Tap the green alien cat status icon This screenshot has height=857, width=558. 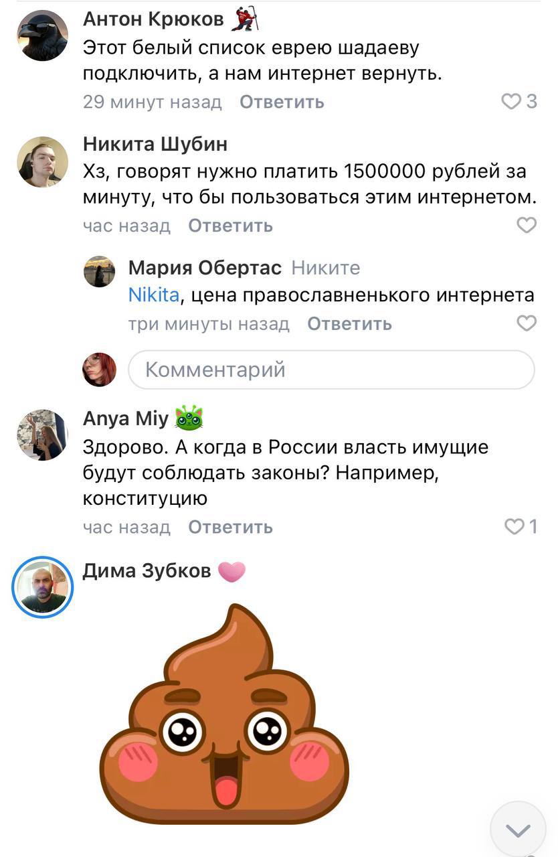coord(189,419)
